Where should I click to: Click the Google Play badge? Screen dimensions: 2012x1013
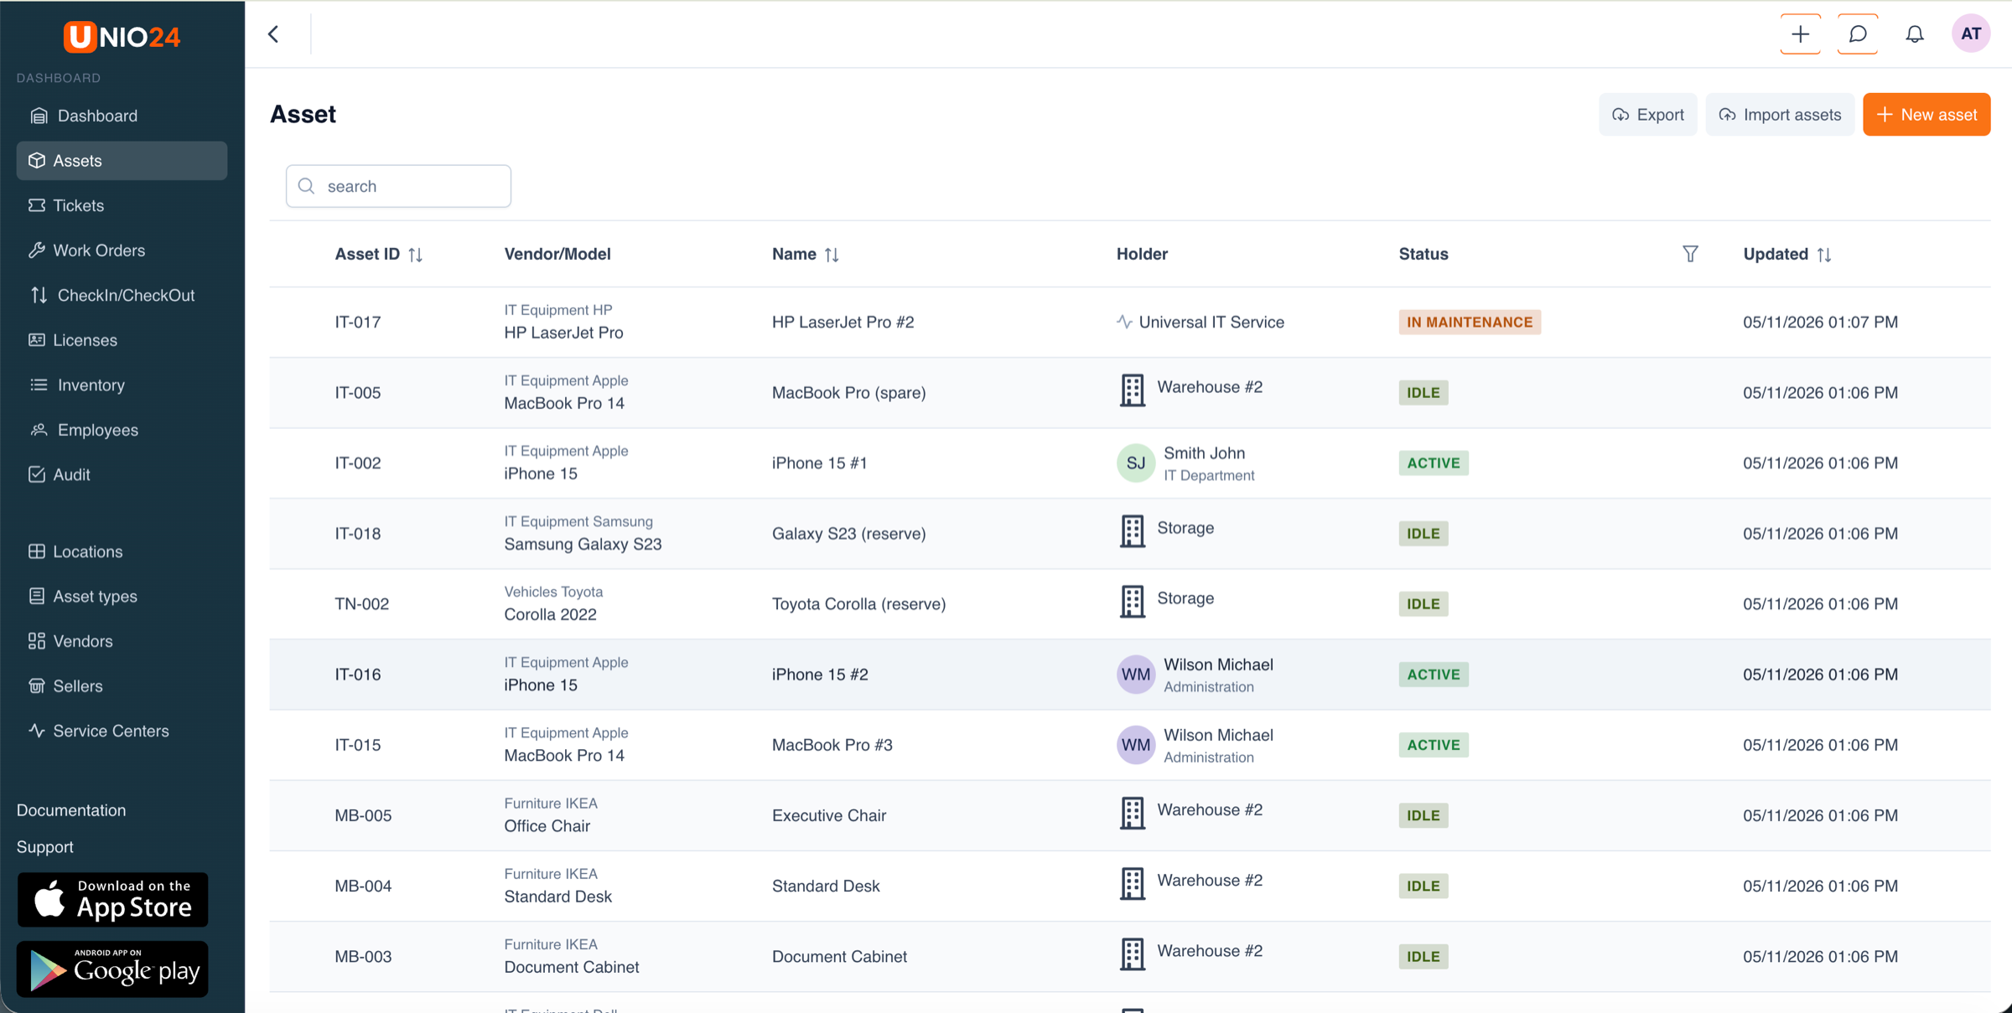pyautogui.click(x=112, y=969)
